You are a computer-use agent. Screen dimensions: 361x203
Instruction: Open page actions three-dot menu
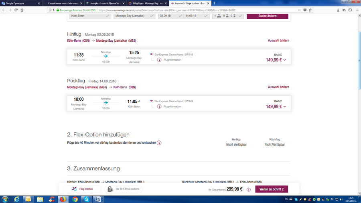point(299,10)
